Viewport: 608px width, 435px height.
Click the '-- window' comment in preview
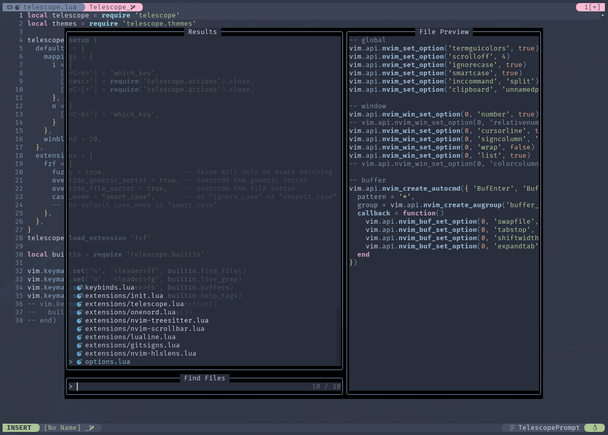tap(367, 106)
